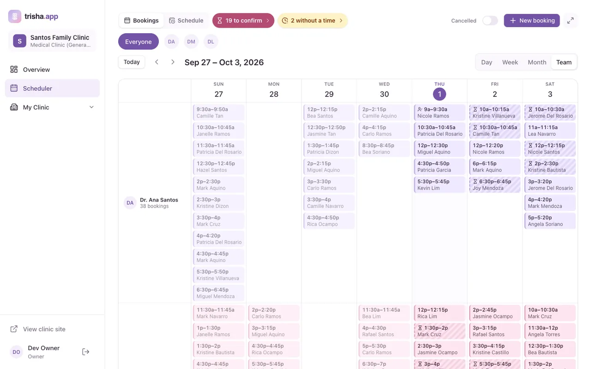This screenshot has height=369, width=591.
Task: Open Hazel Santos 12:30p–12:45p booking
Action: click(x=218, y=167)
